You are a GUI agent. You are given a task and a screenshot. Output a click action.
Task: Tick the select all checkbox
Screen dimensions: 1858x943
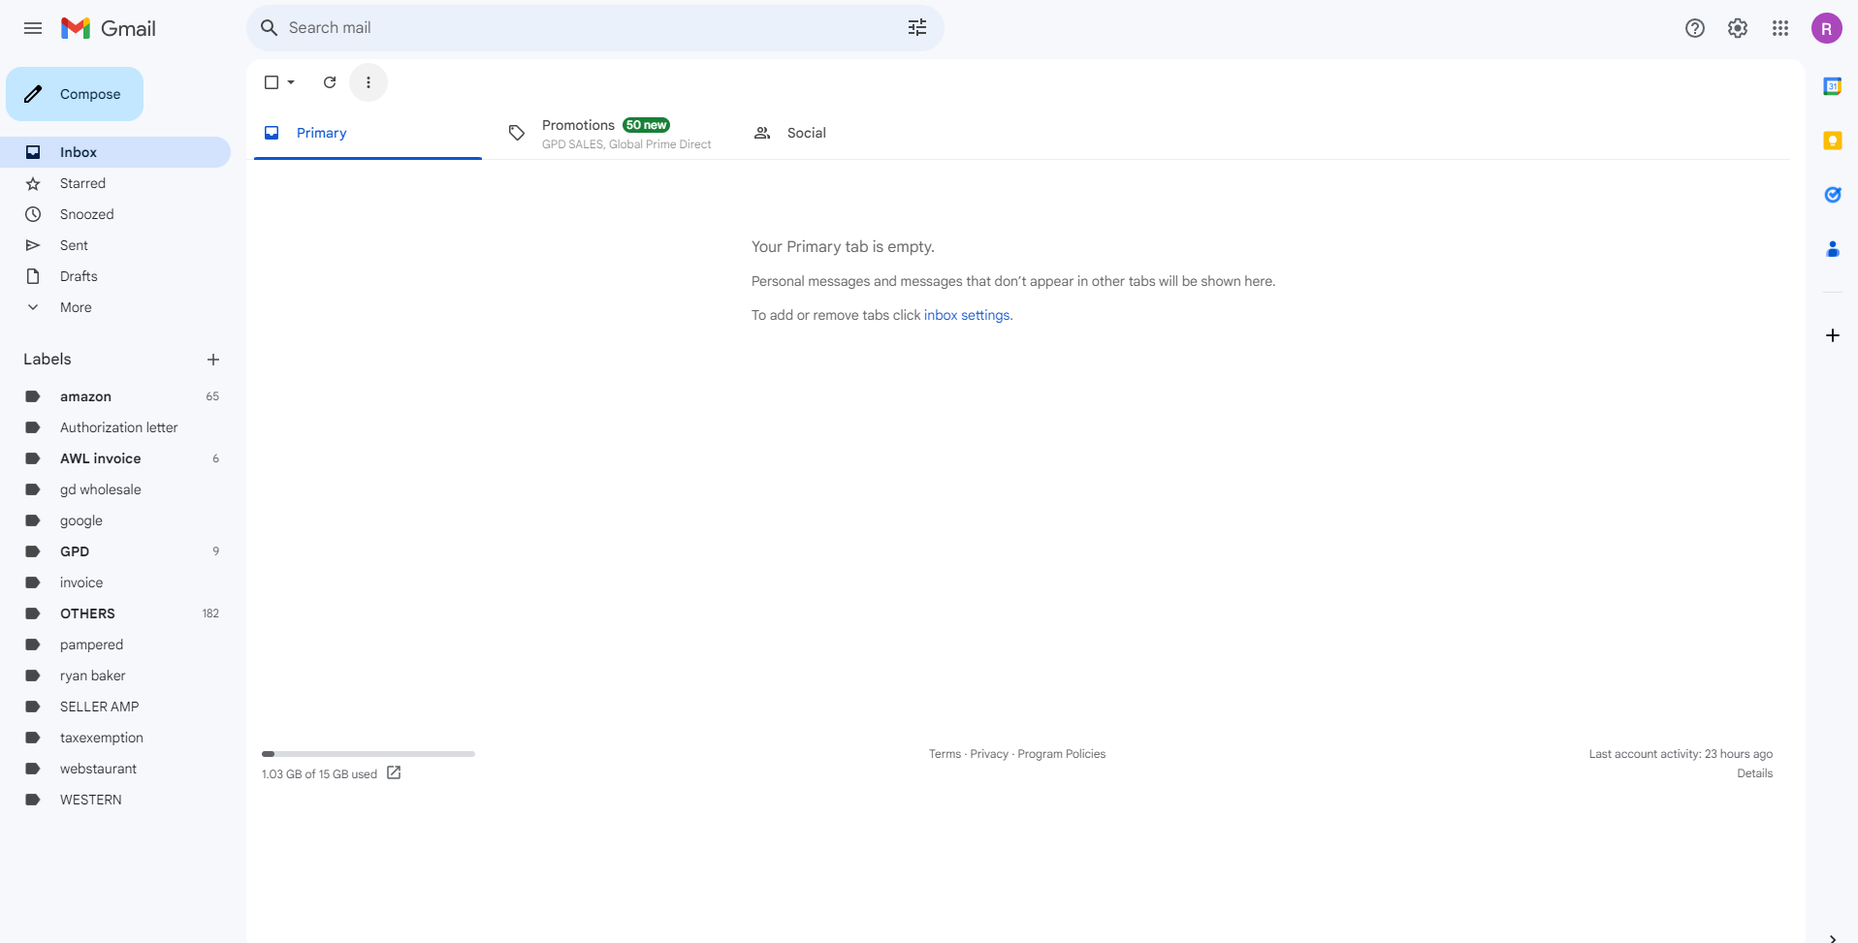coord(272,82)
